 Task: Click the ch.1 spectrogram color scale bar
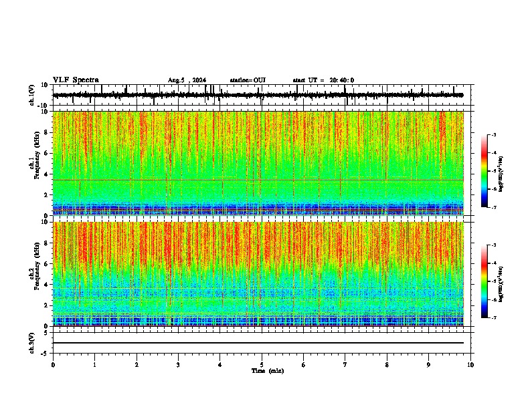coord(484,171)
